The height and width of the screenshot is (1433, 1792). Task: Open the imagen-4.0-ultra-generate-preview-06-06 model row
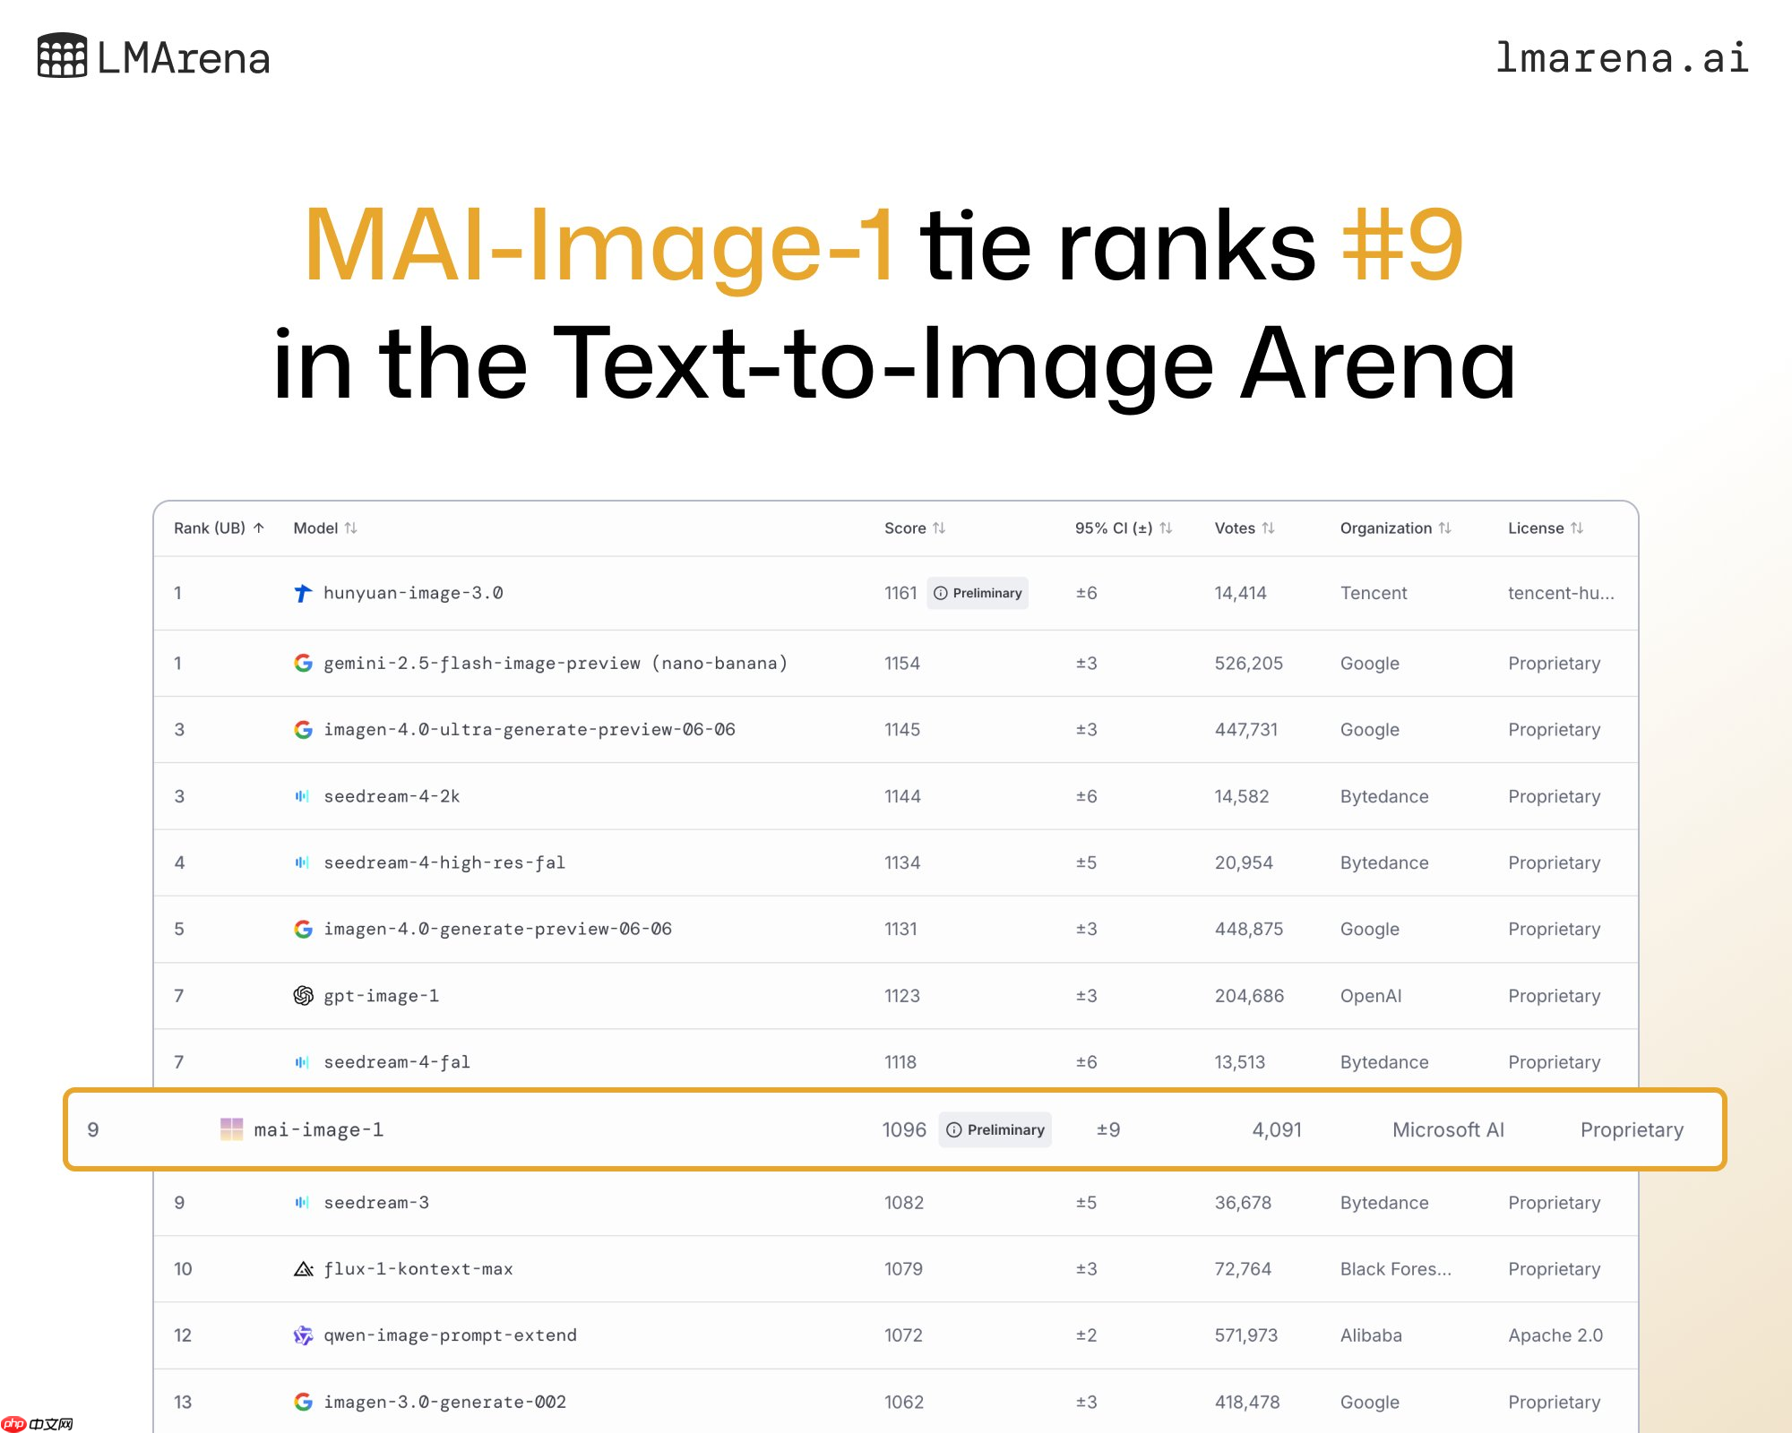[529, 730]
